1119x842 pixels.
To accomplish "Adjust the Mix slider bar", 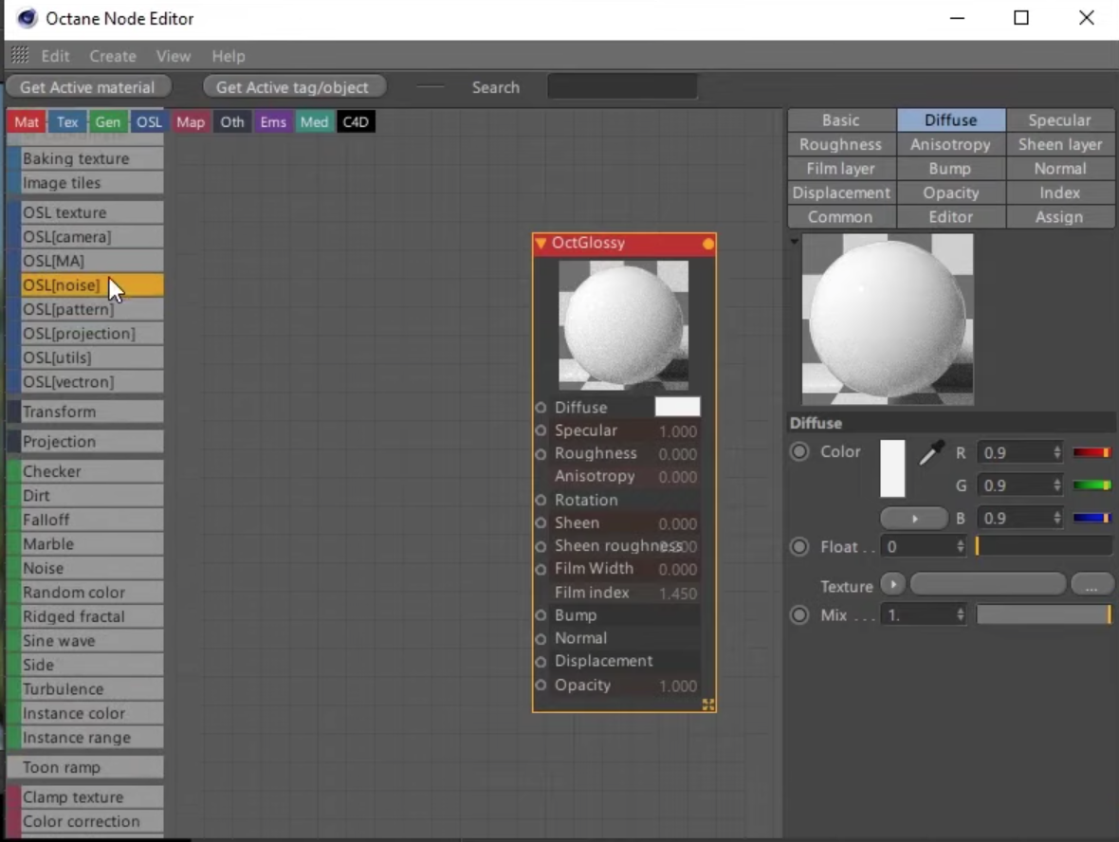I will (1043, 614).
